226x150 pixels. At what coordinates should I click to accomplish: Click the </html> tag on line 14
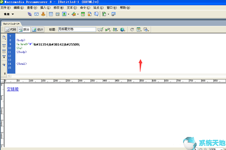point(22,64)
